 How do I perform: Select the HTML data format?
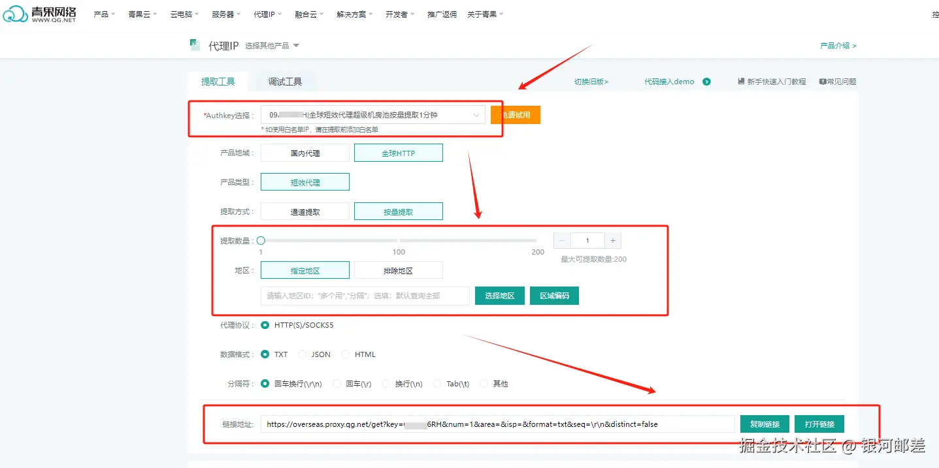(346, 354)
